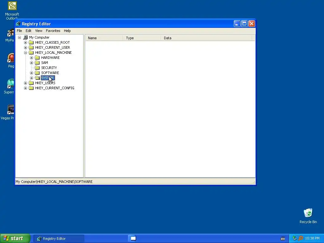
Task: Select the Peg desktop shortcut icon
Action: point(11,60)
